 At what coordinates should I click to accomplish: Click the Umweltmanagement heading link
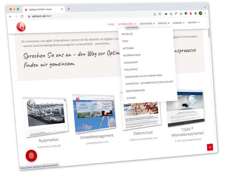point(97,136)
